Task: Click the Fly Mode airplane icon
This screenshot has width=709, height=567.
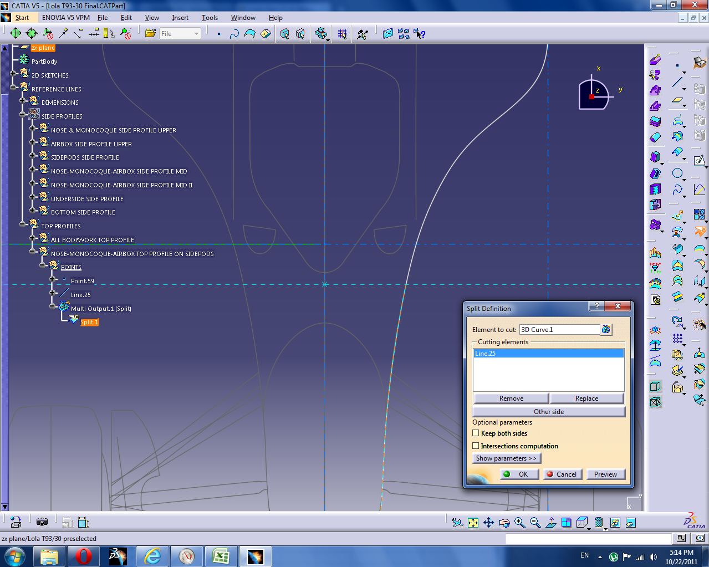Action: click(457, 523)
